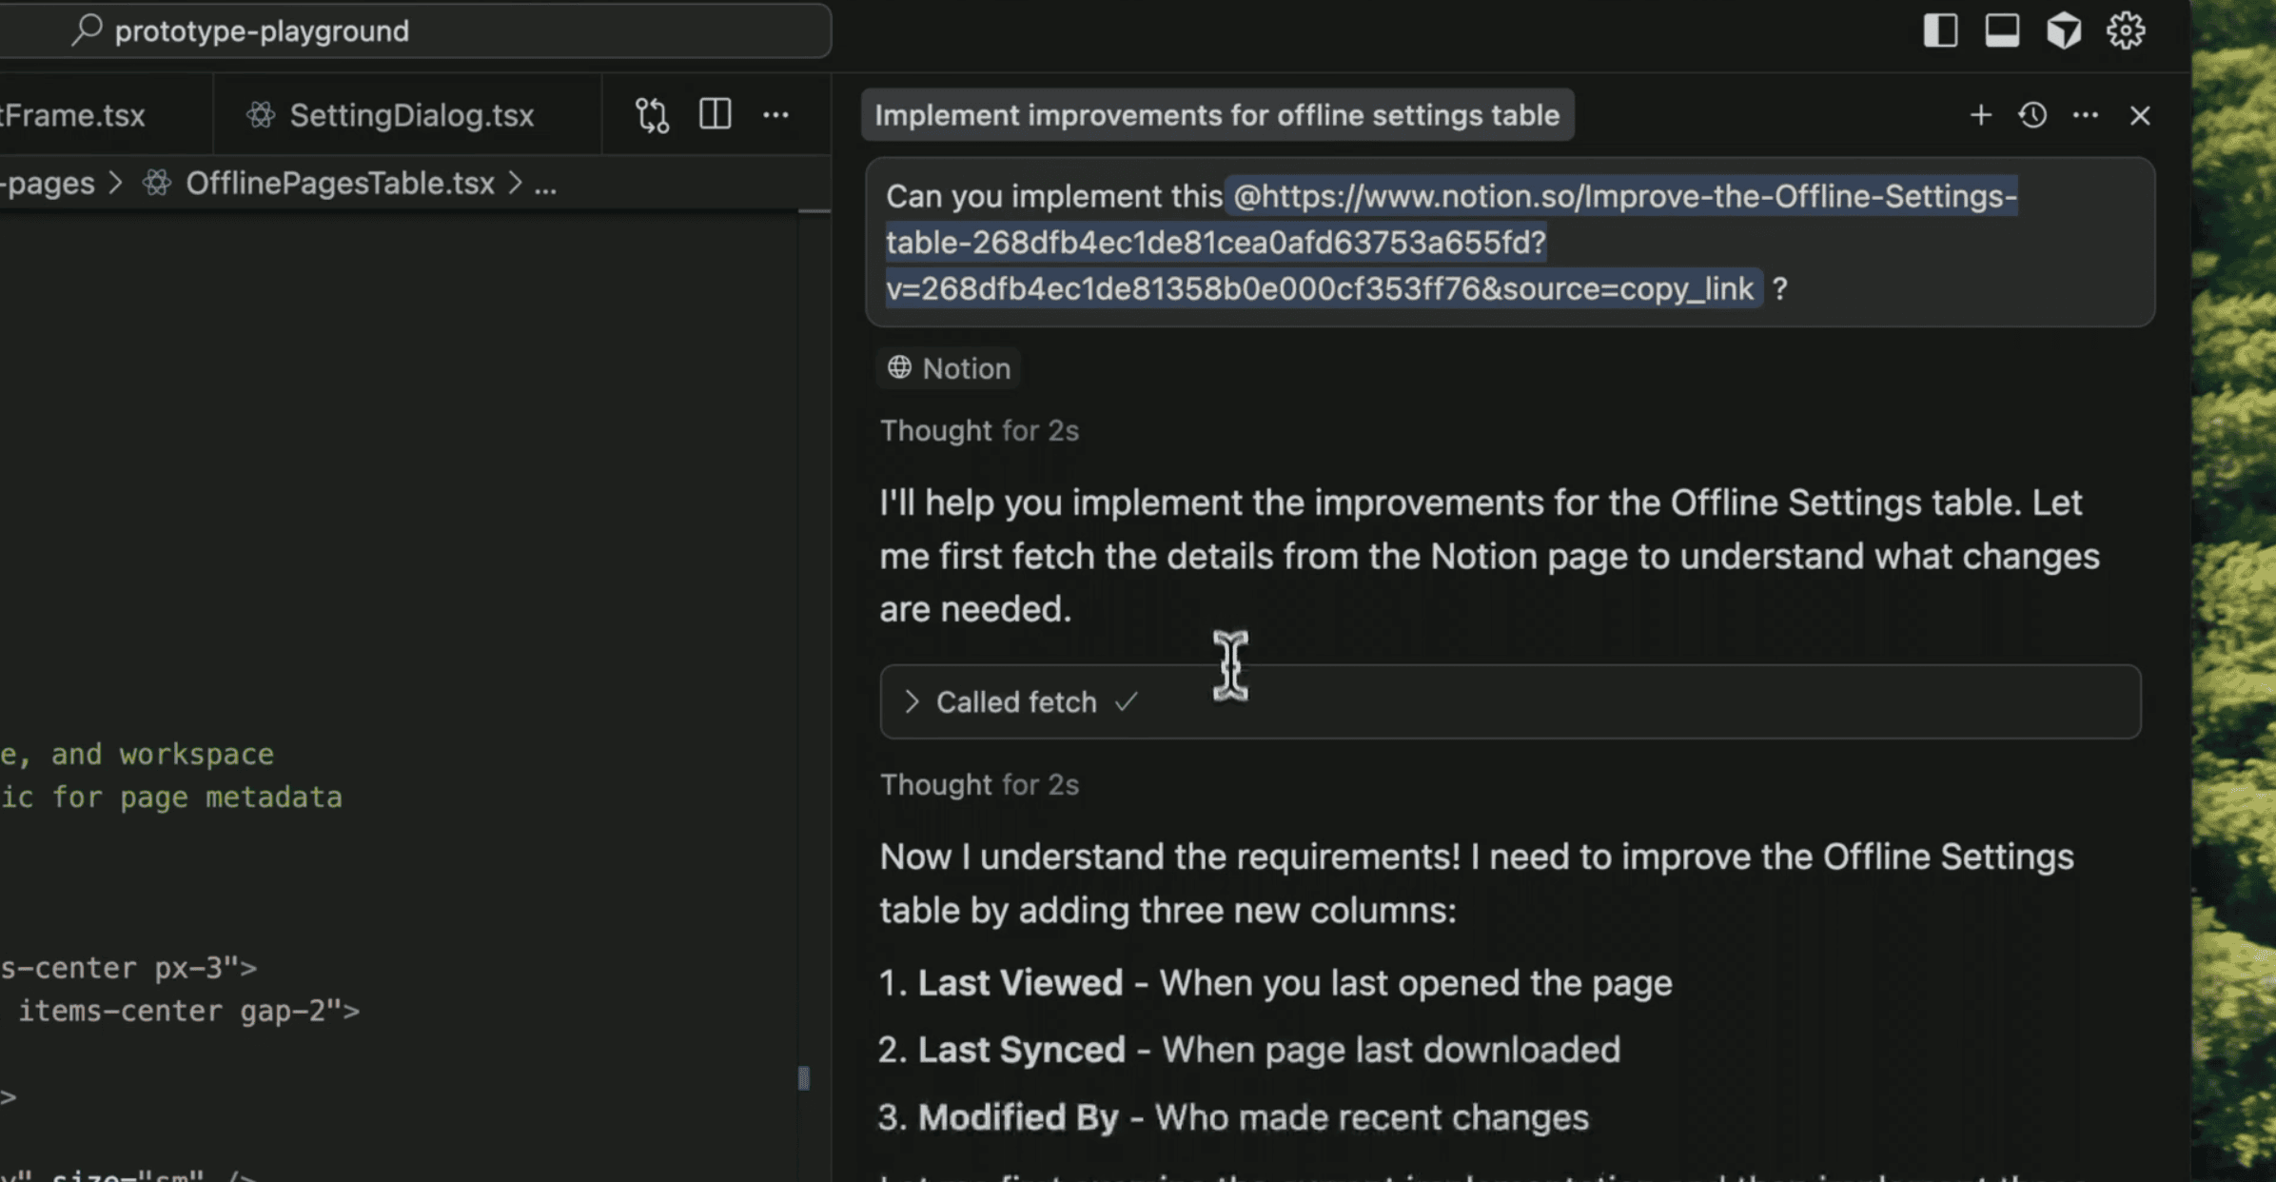Click the React icon on SettingDialog.tsx tab
This screenshot has height=1182, width=2276.
click(261, 115)
